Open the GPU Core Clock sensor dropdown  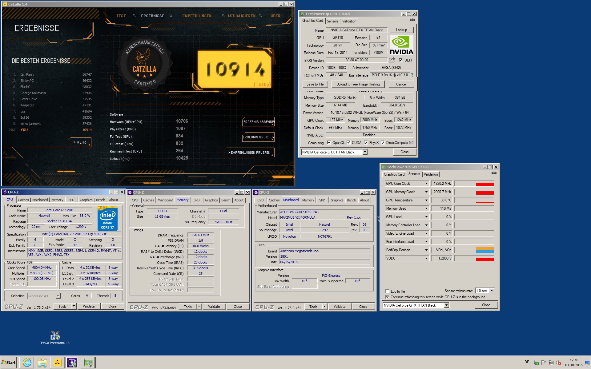tap(426, 184)
